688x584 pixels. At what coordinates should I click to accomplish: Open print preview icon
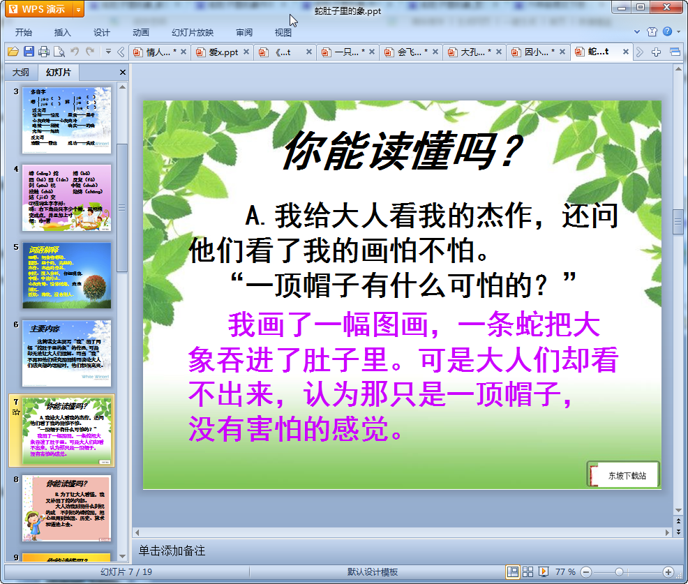[x=59, y=52]
